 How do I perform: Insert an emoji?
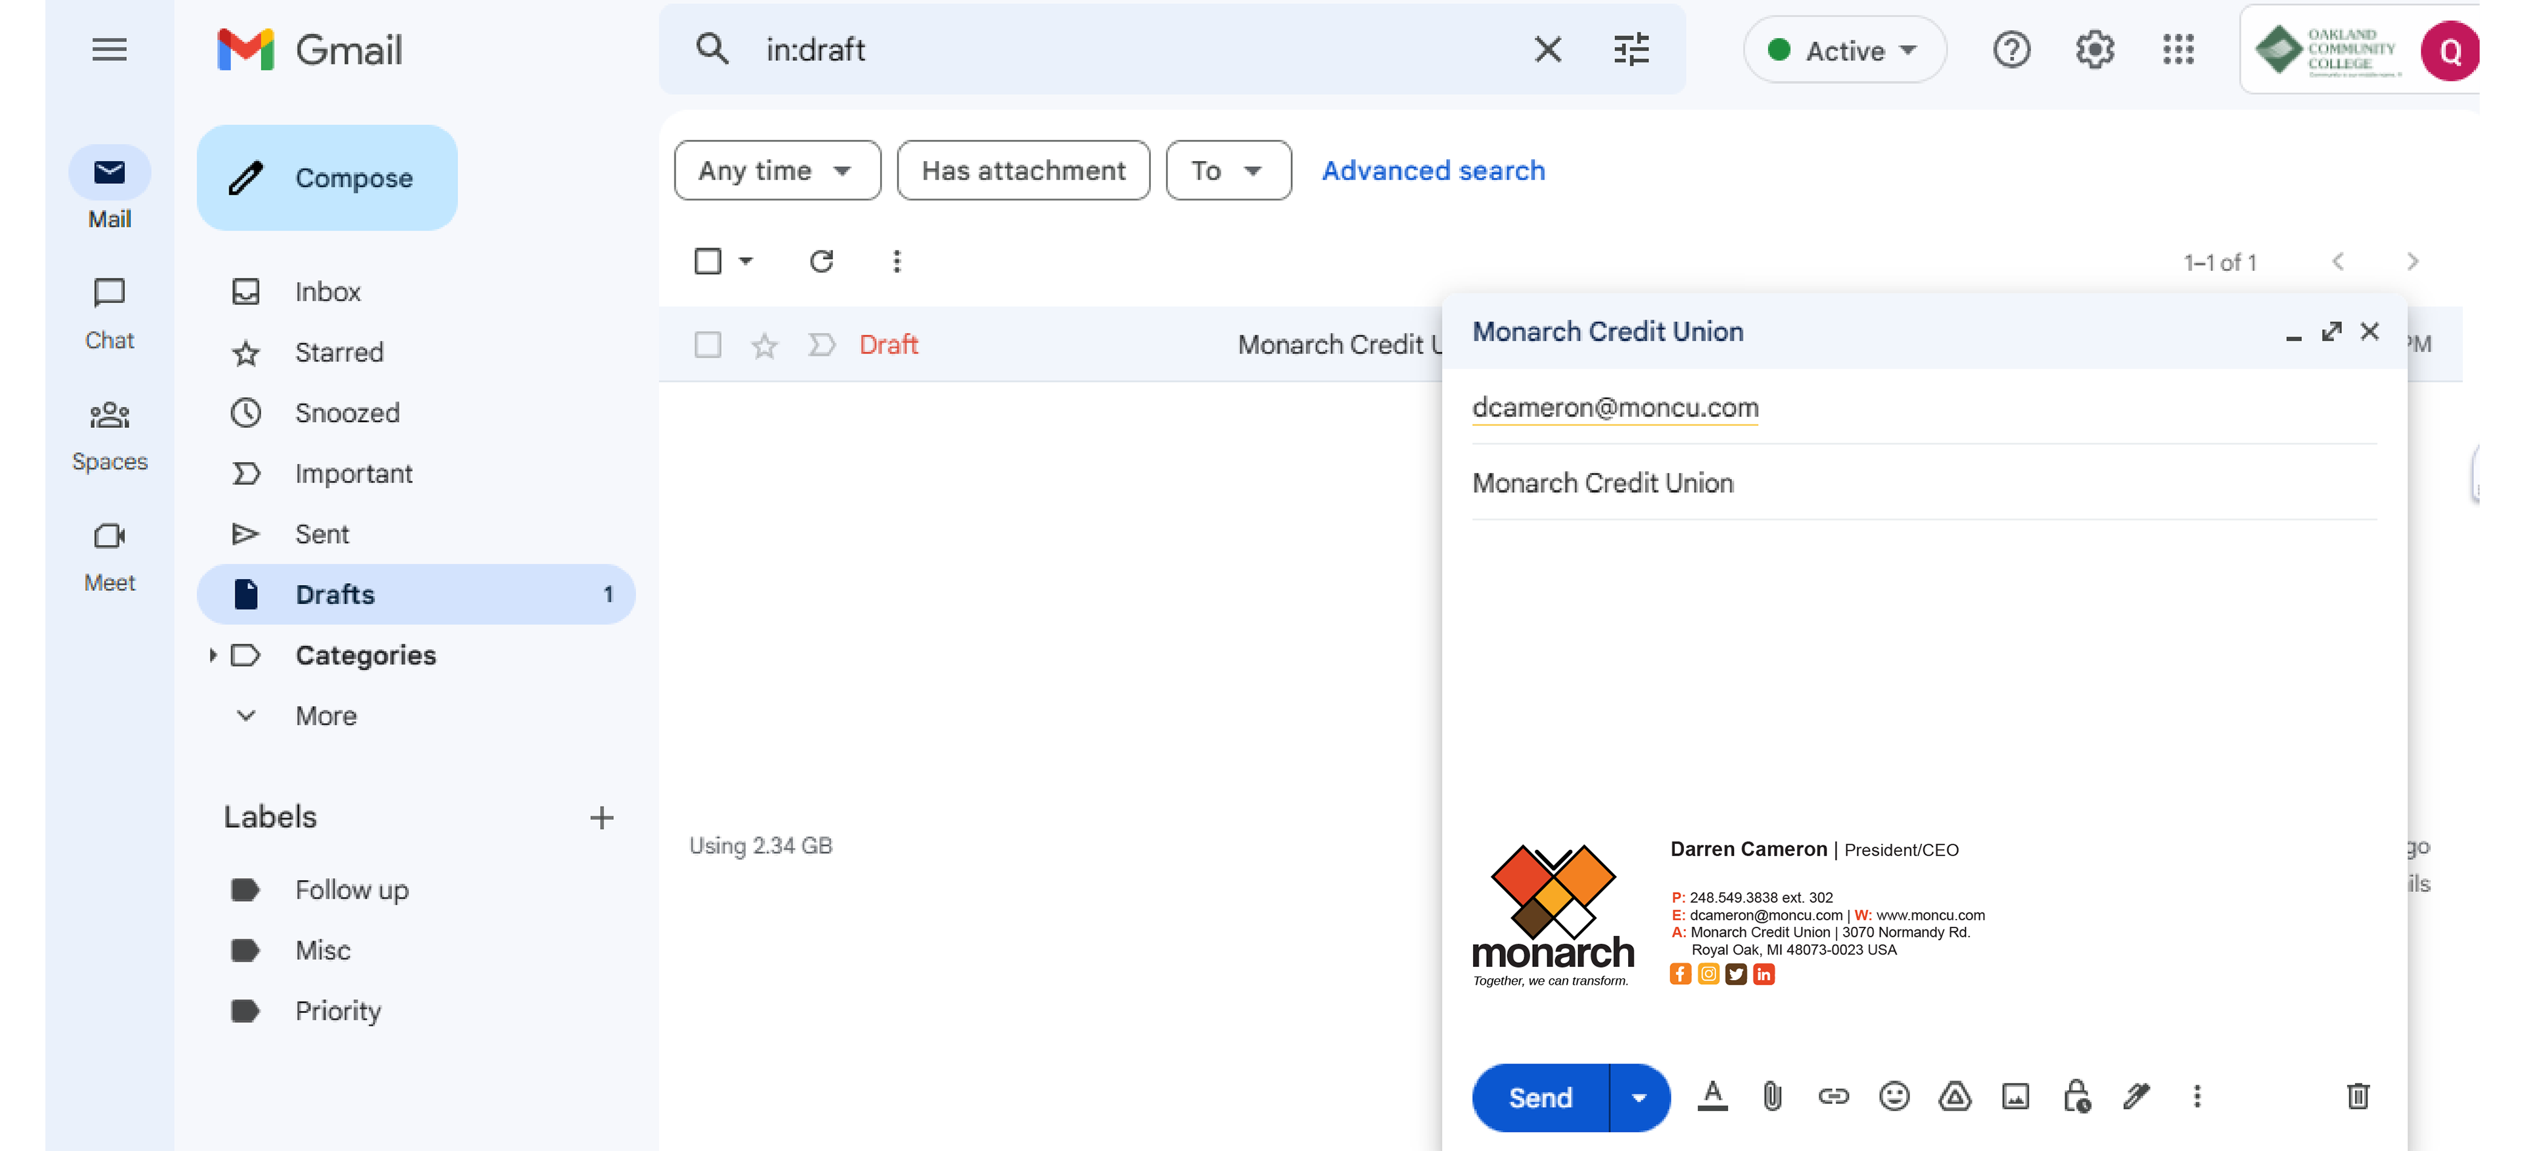pyautogui.click(x=1894, y=1096)
